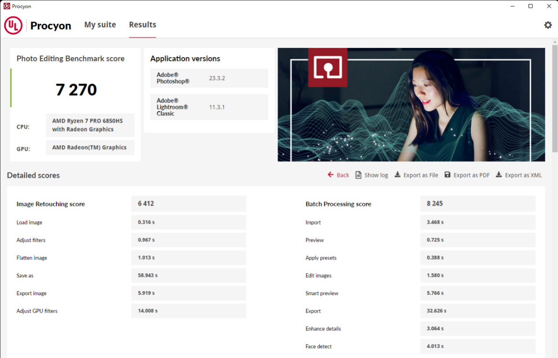Click the Export as PDF save icon

pyautogui.click(x=448, y=175)
